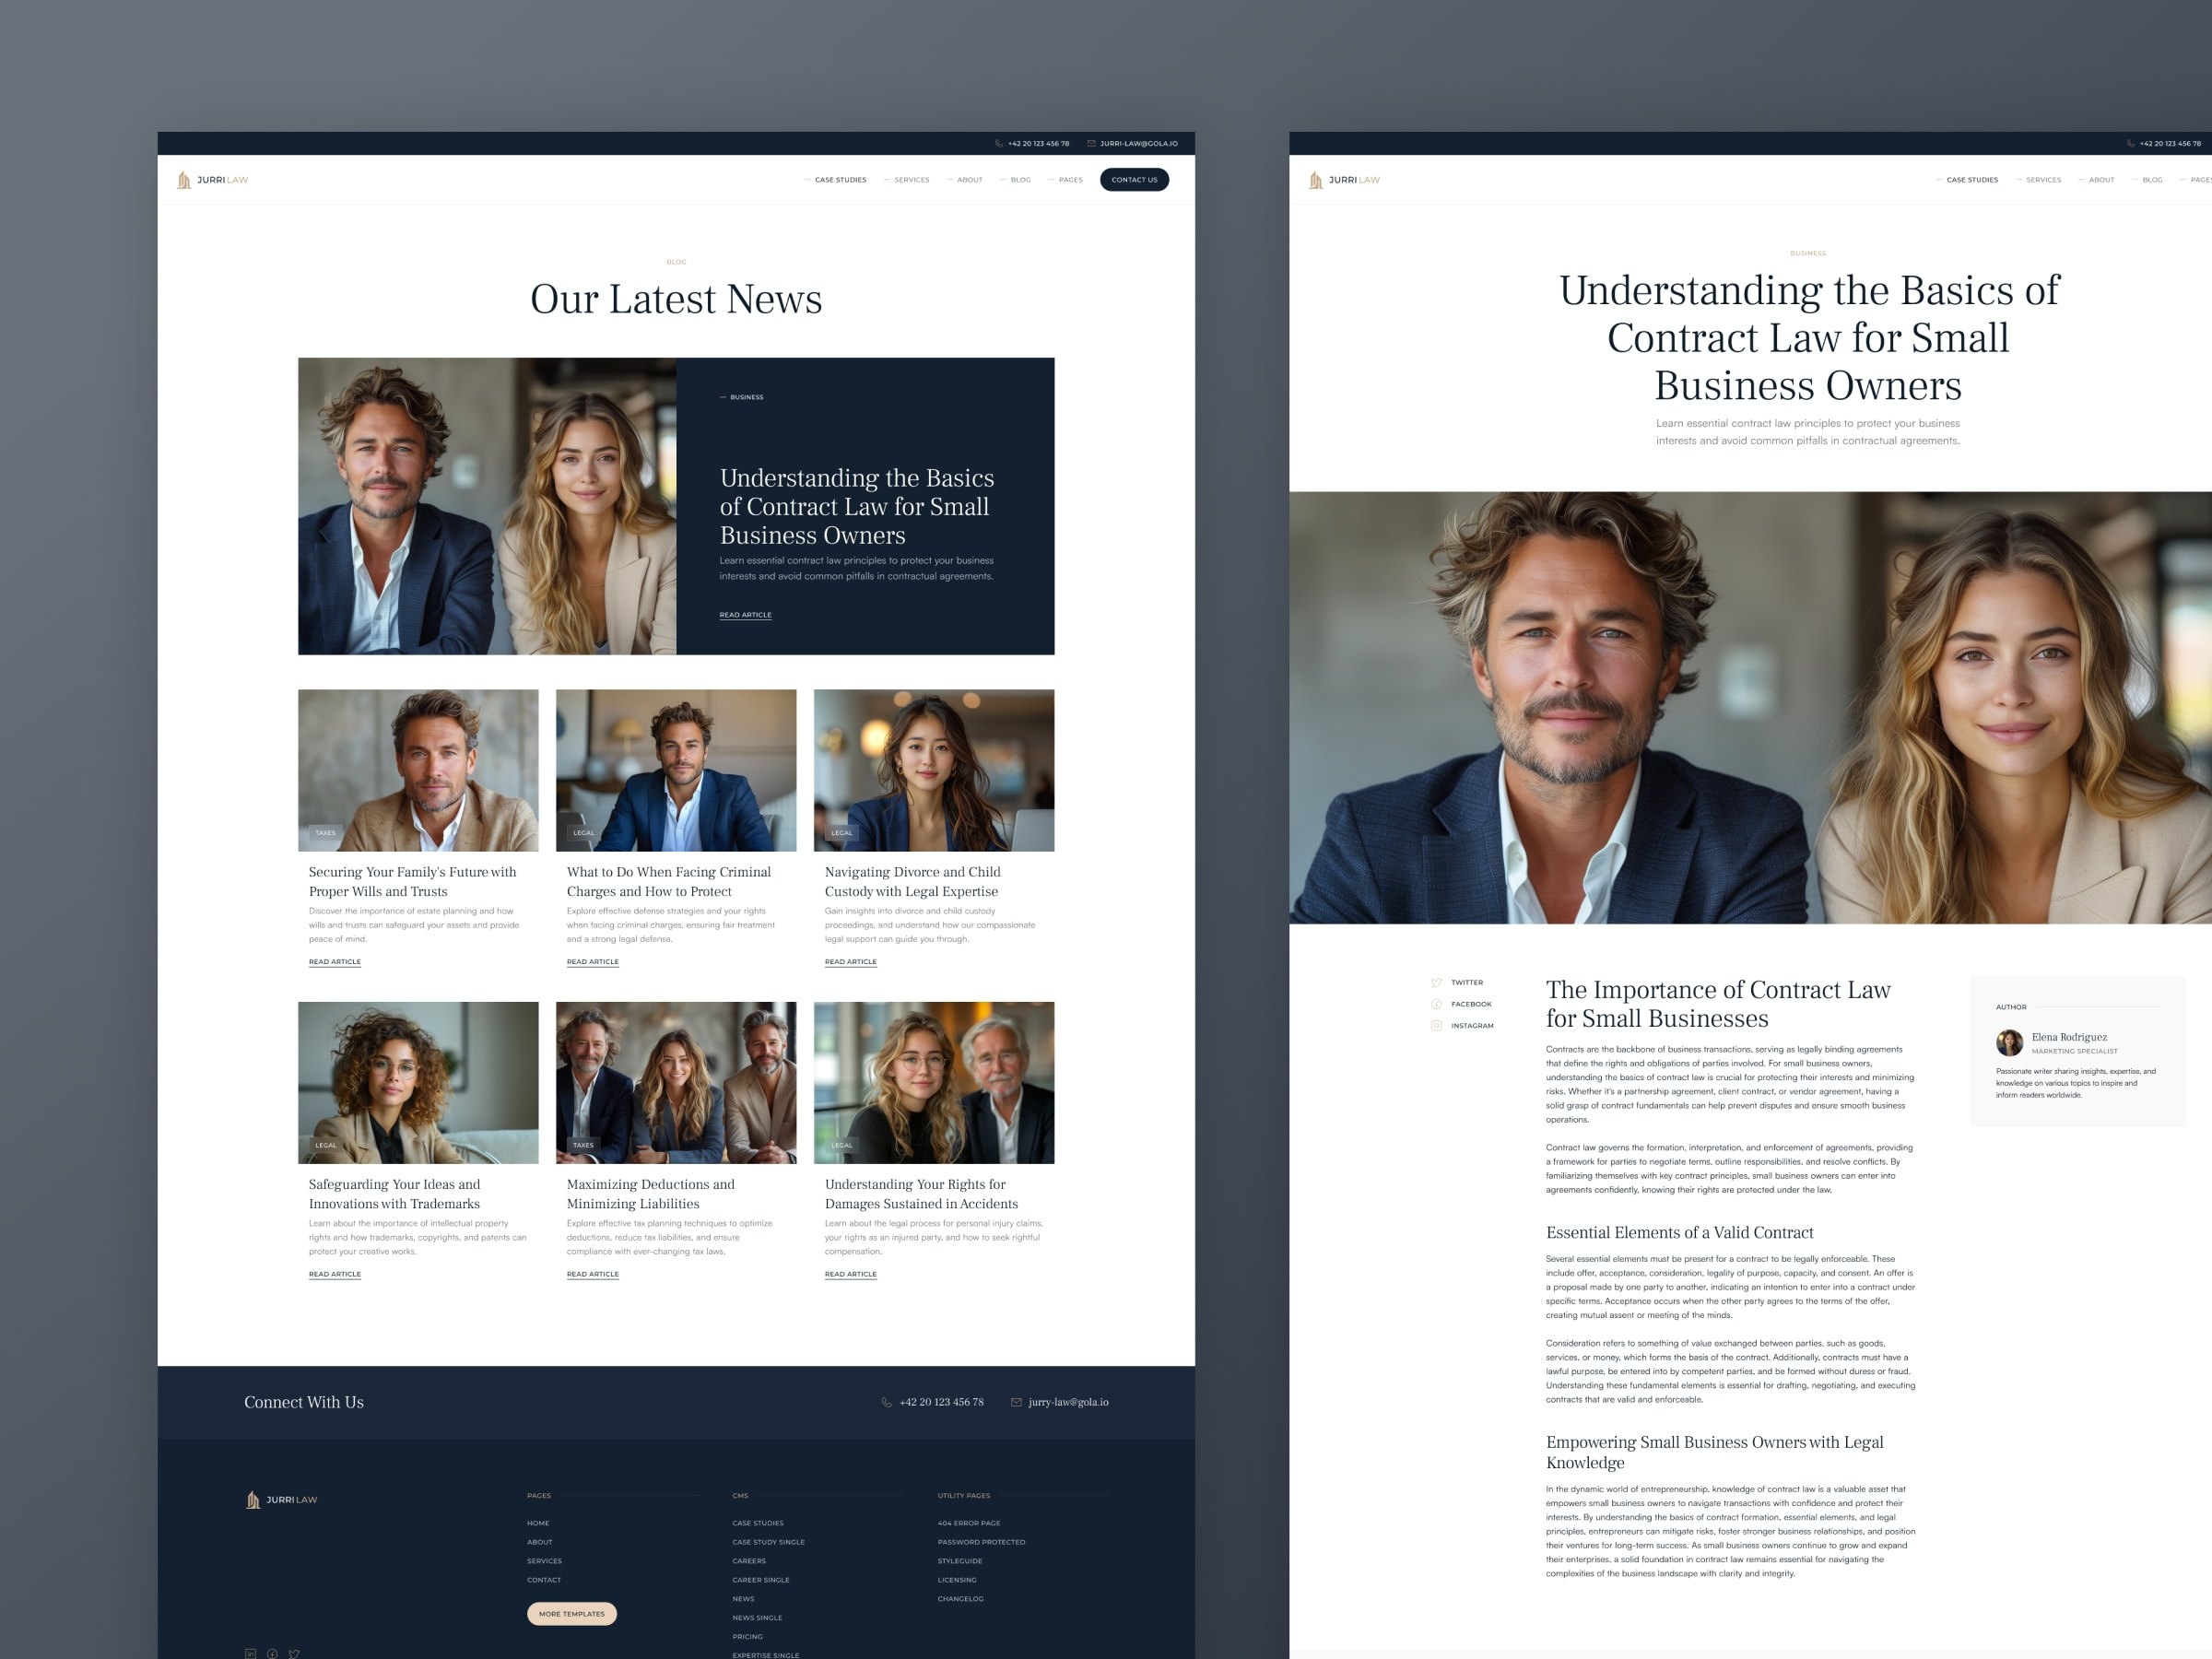Click the CONTACT US button

point(1134,180)
